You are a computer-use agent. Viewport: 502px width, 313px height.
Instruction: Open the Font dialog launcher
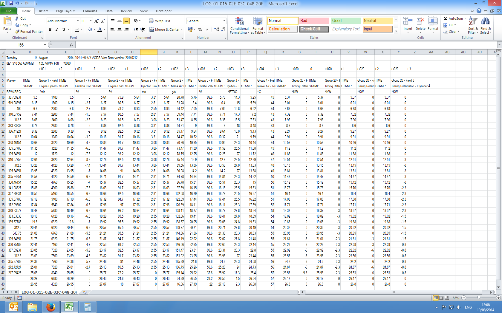[x=105, y=38]
